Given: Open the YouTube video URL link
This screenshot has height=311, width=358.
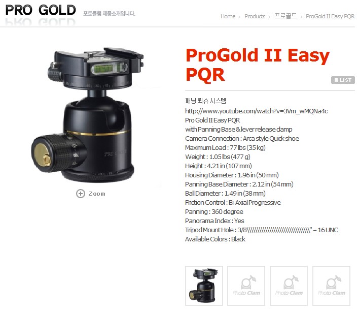Looking at the screenshot, I should (x=257, y=111).
